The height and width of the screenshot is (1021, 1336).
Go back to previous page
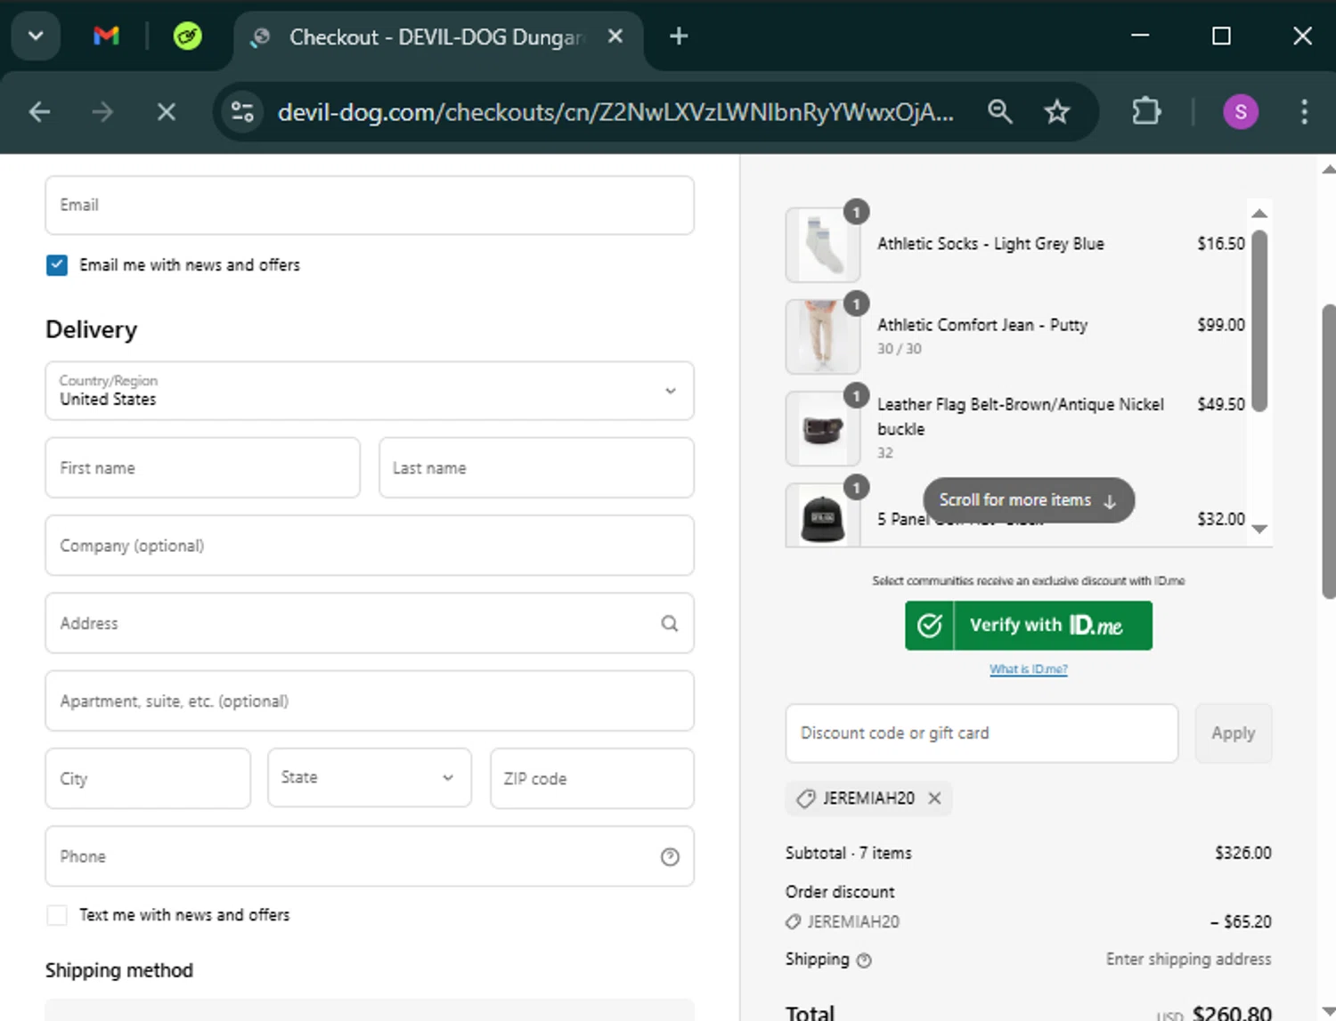(39, 111)
